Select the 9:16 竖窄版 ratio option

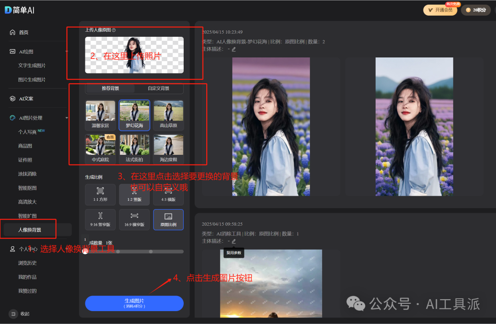pos(100,220)
